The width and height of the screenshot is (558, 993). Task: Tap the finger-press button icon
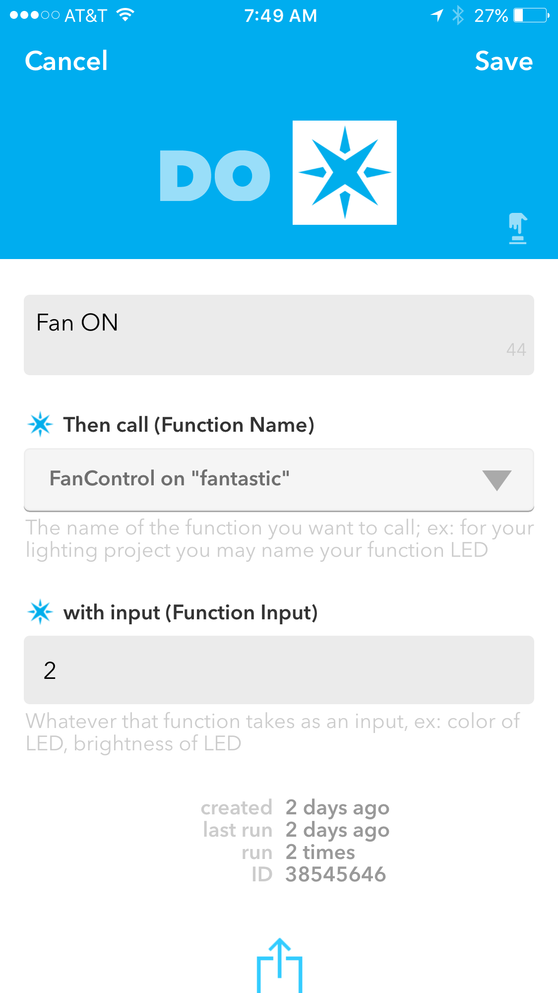pos(518,228)
